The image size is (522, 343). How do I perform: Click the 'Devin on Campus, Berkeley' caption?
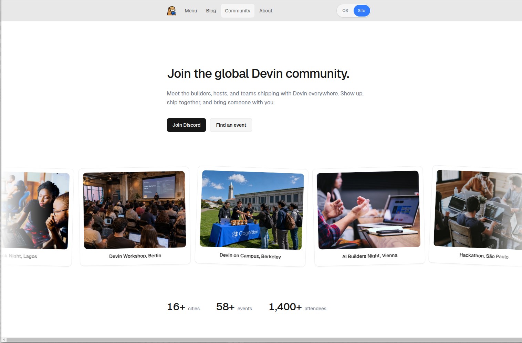pos(250,256)
